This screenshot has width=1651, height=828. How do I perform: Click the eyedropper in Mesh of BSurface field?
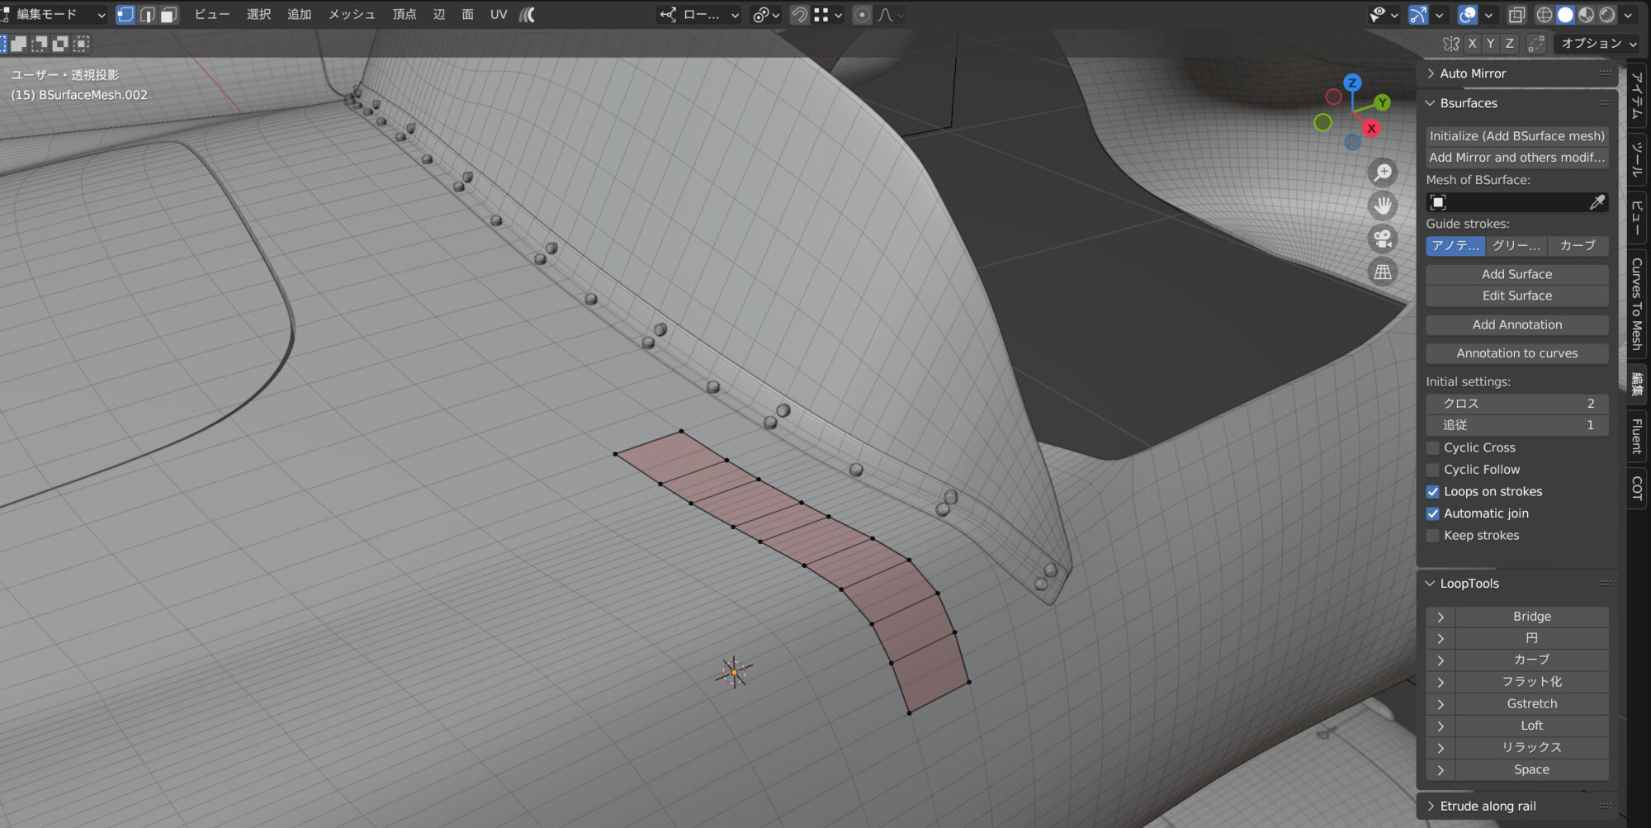click(1597, 202)
